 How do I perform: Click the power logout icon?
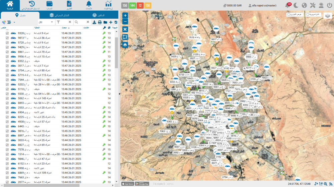[x=329, y=5]
